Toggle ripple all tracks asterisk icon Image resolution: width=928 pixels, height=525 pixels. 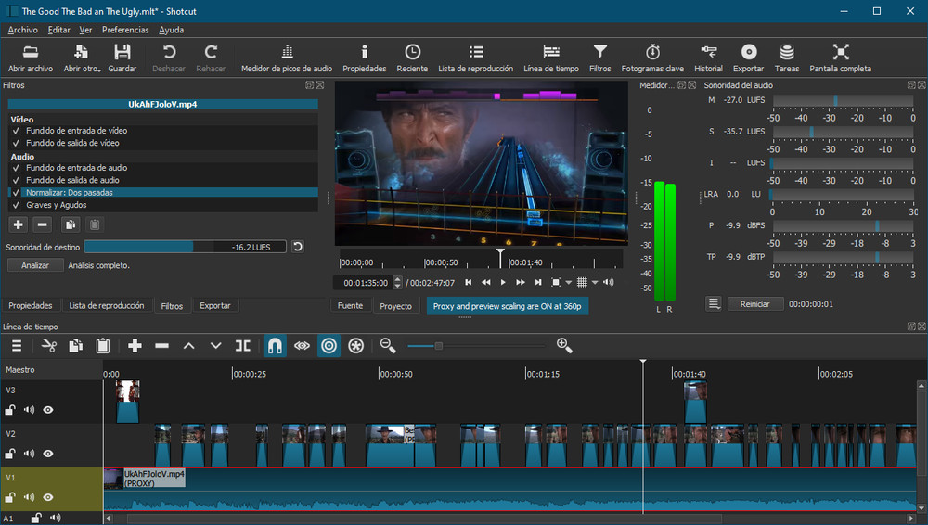355,346
